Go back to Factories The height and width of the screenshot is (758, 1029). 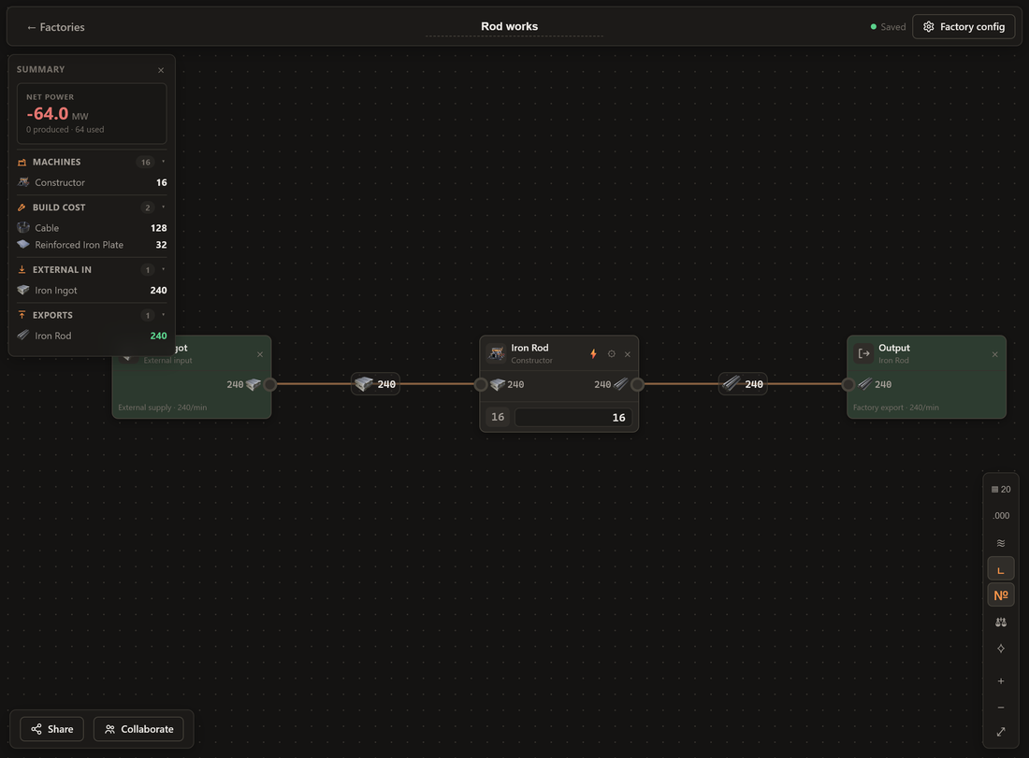[x=56, y=27]
